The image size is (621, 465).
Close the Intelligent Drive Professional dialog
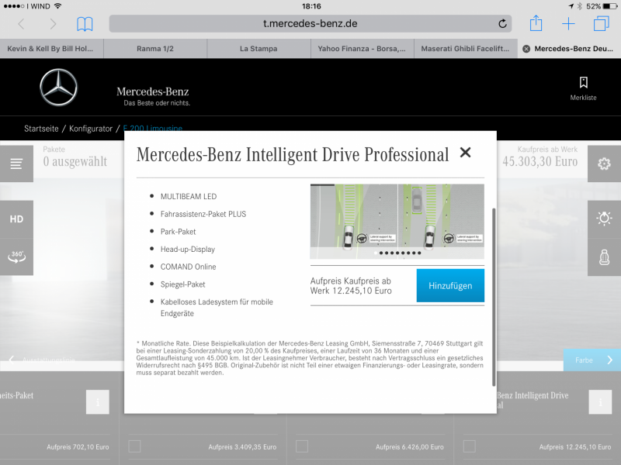(x=465, y=152)
